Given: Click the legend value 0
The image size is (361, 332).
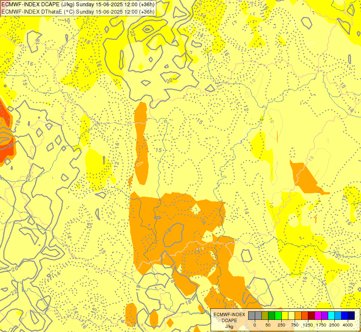Looking at the screenshot, I should pos(255,325).
